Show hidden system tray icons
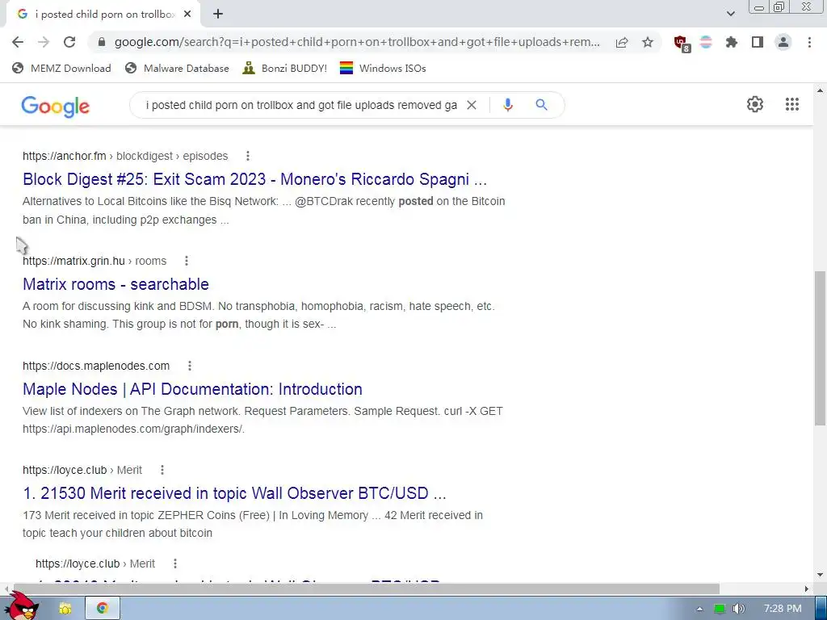Viewport: 827px width, 620px height. 699,609
